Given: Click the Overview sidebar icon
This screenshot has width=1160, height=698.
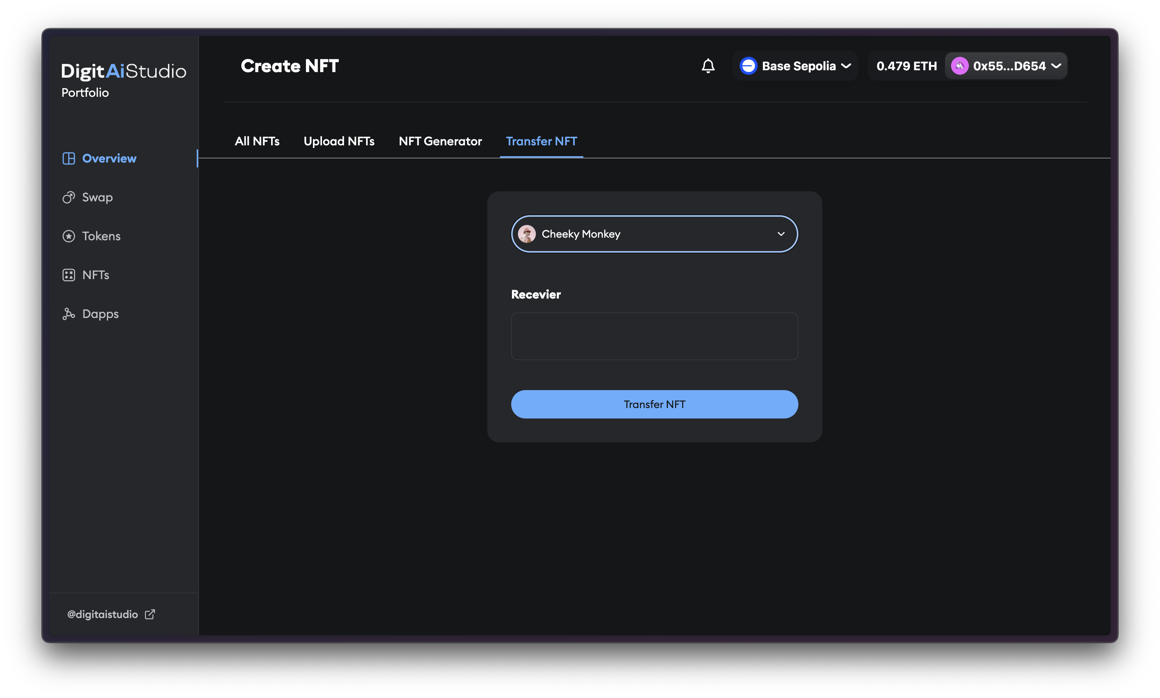Looking at the screenshot, I should (x=69, y=158).
